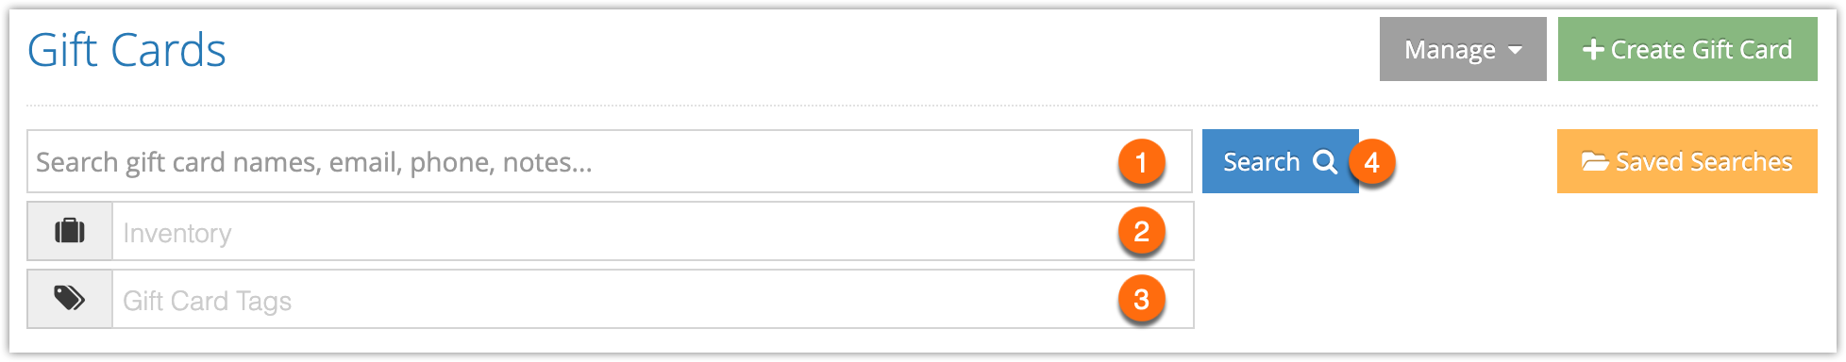This screenshot has height=362, width=1846.
Task: Click orange badge number 3
Action: 1141,300
